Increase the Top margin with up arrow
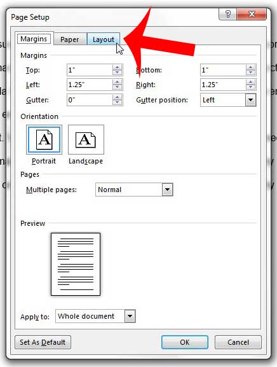This screenshot has height=367, width=277. pyautogui.click(x=118, y=67)
